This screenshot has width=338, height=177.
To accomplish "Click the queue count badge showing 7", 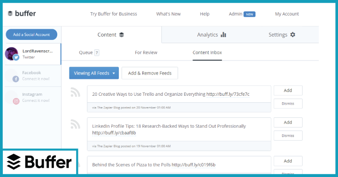I will click(97, 53).
